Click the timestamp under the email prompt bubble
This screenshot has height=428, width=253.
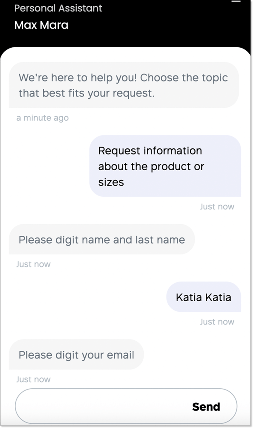click(33, 379)
